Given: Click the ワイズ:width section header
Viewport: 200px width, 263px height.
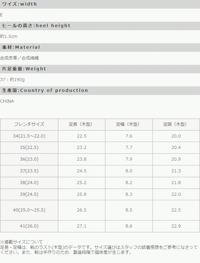Looking at the screenshot, I should coord(20,4).
